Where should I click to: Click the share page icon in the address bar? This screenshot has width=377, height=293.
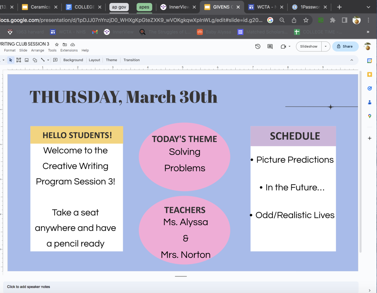[294, 20]
